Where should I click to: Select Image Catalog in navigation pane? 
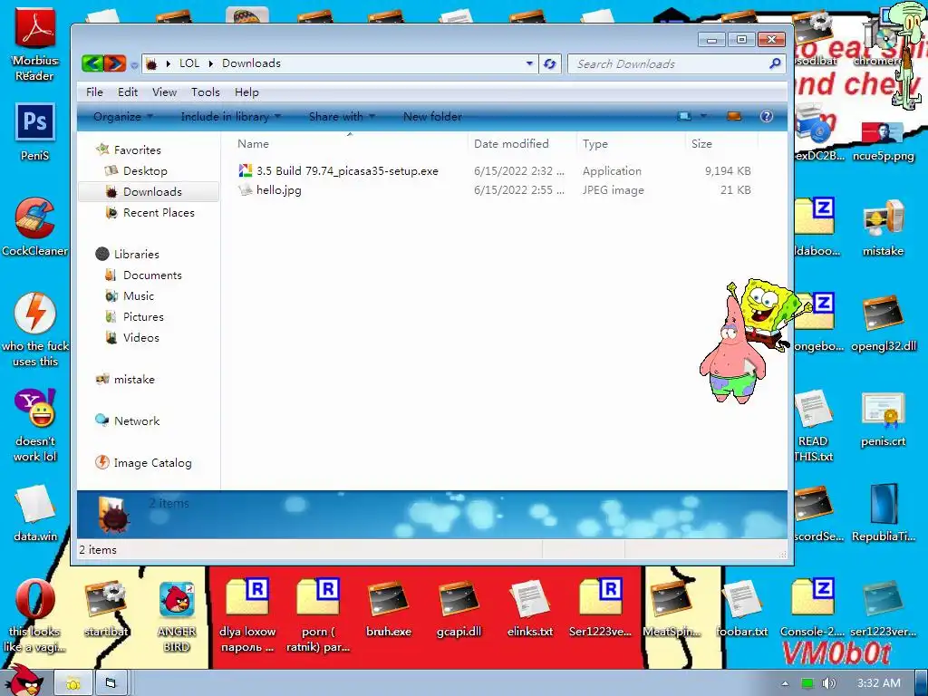pyautogui.click(x=152, y=463)
